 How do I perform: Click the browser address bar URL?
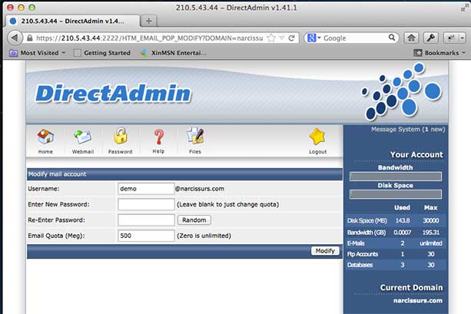pyautogui.click(x=149, y=38)
